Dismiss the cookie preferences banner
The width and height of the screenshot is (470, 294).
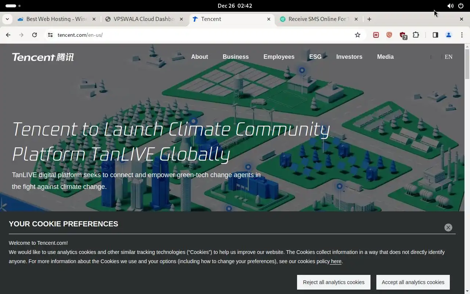point(448,227)
